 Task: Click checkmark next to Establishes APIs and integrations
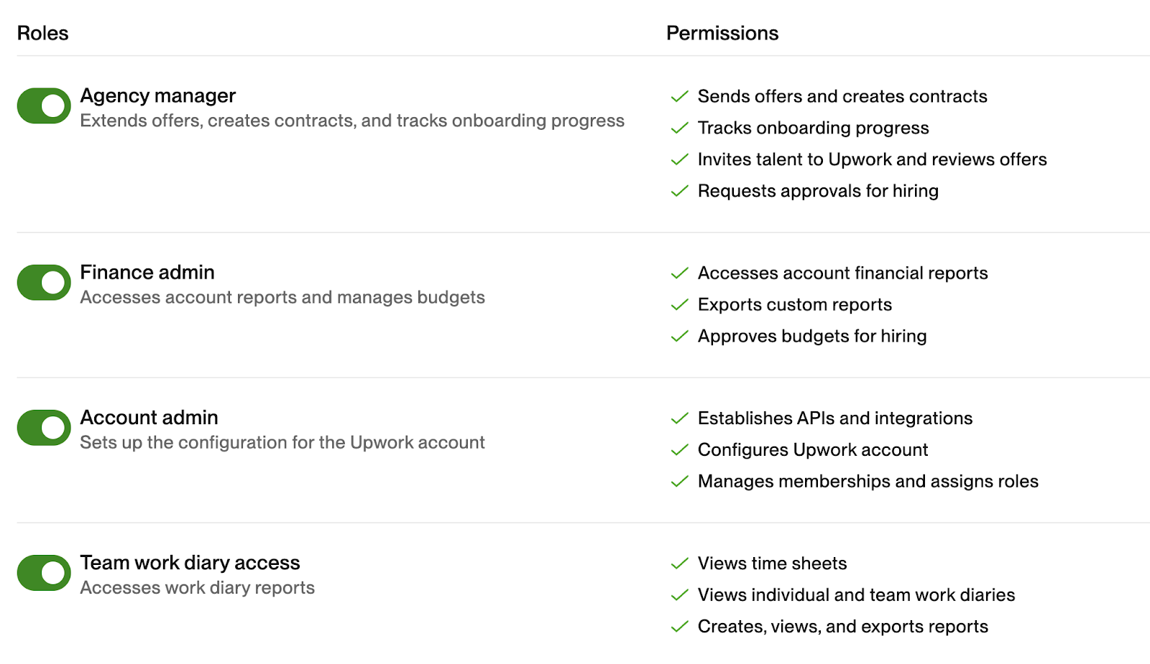(x=679, y=418)
